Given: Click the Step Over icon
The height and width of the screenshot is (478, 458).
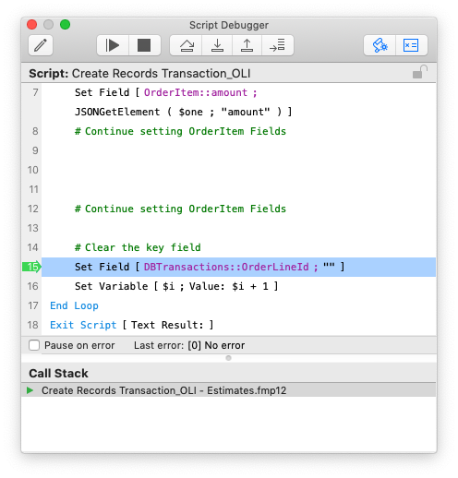Looking at the screenshot, I should coord(187,45).
